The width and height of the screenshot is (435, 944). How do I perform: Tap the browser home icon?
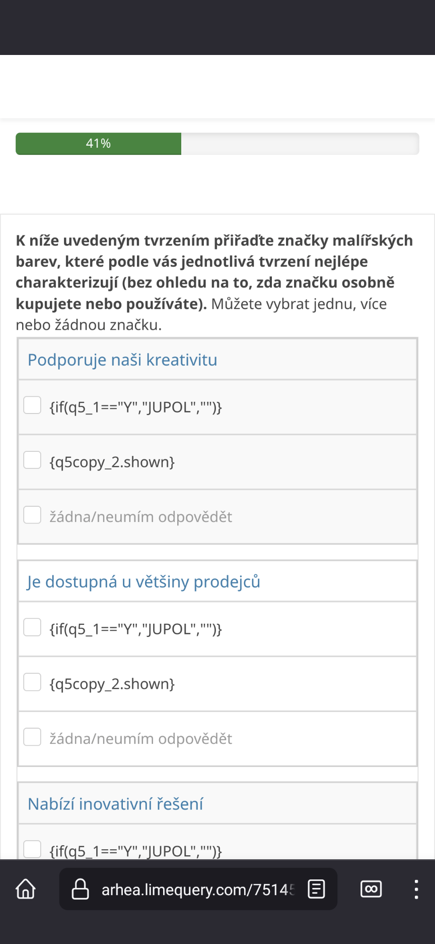(26, 889)
